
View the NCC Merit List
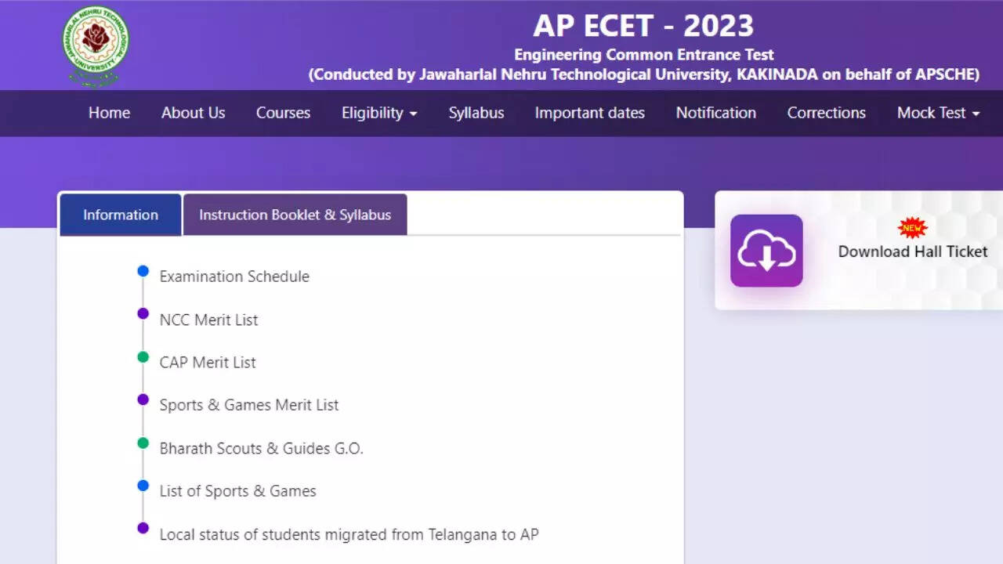tap(208, 320)
